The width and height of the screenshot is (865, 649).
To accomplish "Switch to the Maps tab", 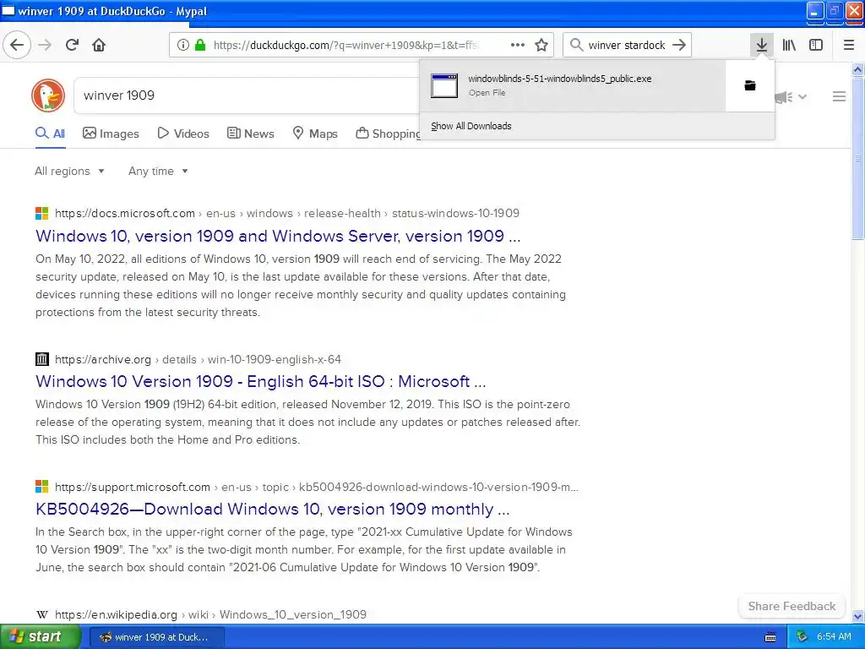I will (315, 134).
